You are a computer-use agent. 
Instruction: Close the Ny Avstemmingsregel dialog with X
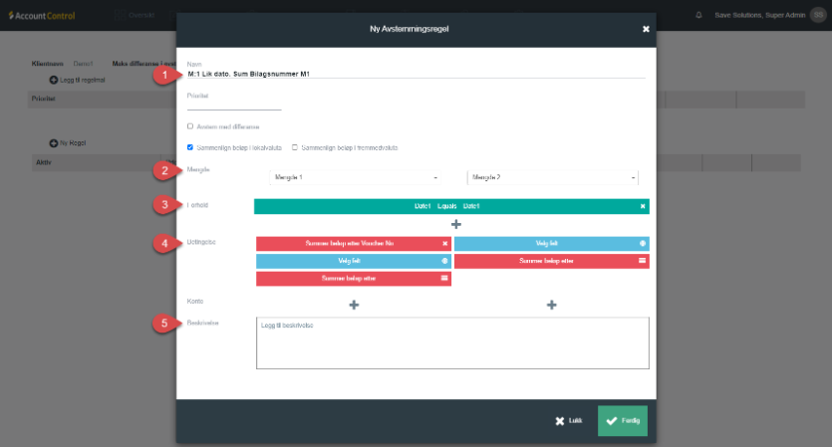coord(645,30)
